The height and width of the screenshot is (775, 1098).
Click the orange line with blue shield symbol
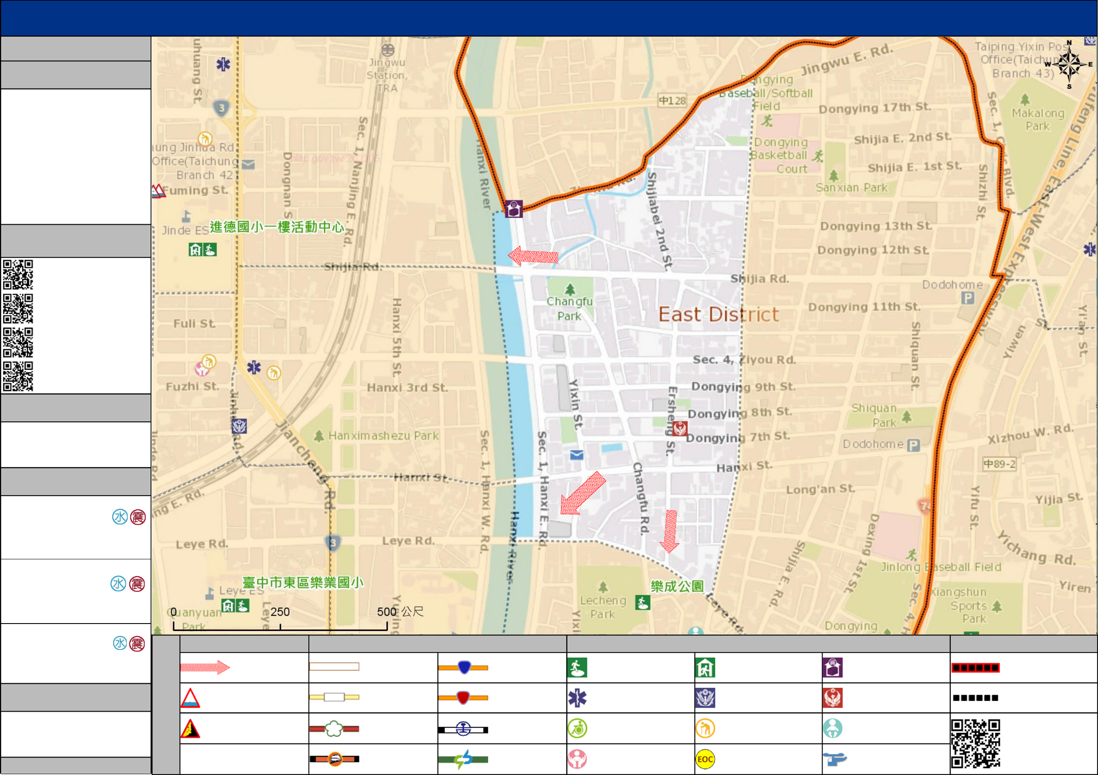click(x=463, y=667)
